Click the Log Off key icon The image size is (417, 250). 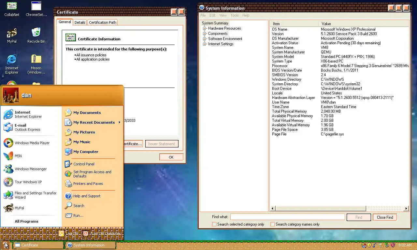pyautogui.click(x=61, y=233)
